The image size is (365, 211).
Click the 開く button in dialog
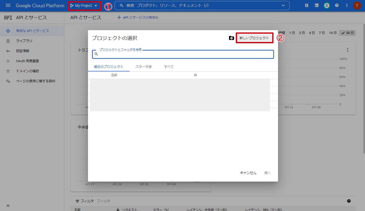[268, 173]
